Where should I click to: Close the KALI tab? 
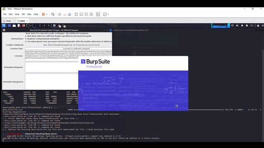(x=27, y=21)
